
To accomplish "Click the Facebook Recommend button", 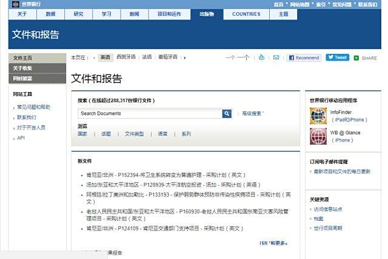I will click(x=304, y=57).
